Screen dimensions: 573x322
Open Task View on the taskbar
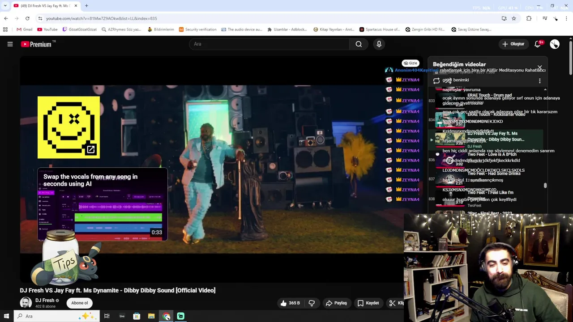pyautogui.click(x=107, y=316)
